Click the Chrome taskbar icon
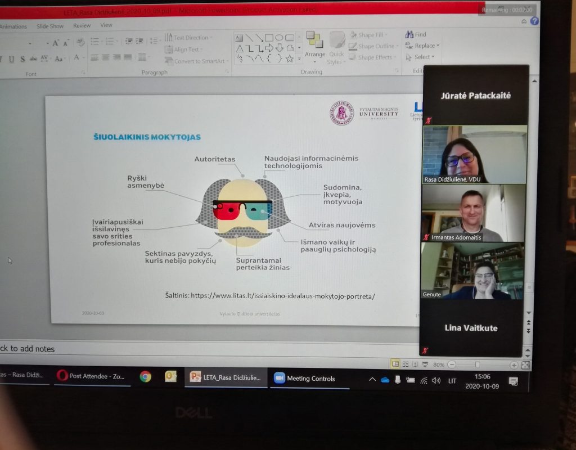The width and height of the screenshot is (576, 450). [145, 377]
